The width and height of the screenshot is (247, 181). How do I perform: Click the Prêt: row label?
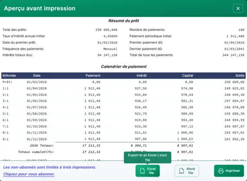pos(7,82)
